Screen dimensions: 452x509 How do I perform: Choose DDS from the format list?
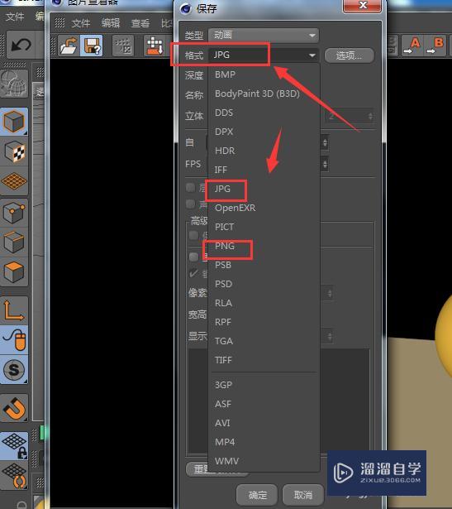(224, 113)
